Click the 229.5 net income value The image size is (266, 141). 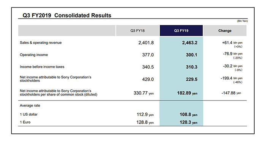pyautogui.click(x=192, y=79)
